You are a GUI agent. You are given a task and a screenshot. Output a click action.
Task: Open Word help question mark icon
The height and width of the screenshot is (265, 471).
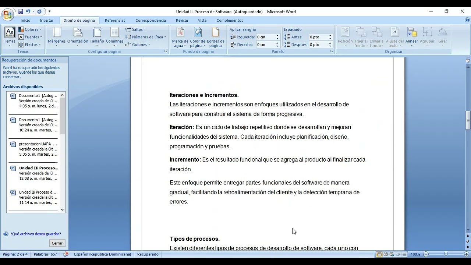467,20
